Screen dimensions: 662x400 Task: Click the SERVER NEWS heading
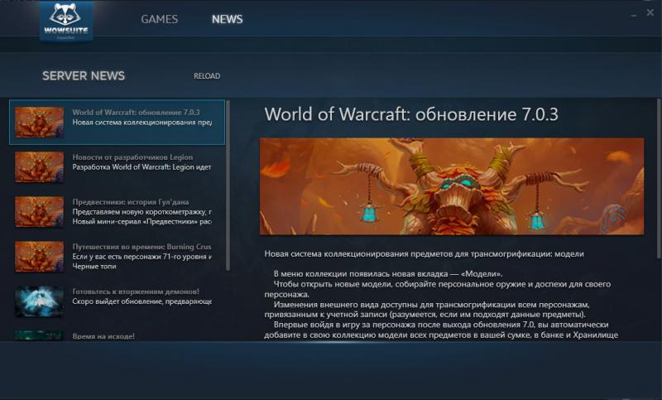pos(84,75)
